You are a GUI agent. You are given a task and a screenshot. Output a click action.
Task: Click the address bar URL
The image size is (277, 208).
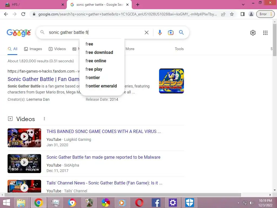click(127, 14)
